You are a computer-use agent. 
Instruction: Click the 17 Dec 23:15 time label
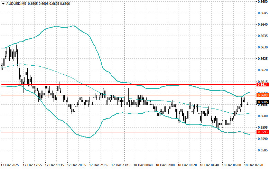[x=121, y=165]
